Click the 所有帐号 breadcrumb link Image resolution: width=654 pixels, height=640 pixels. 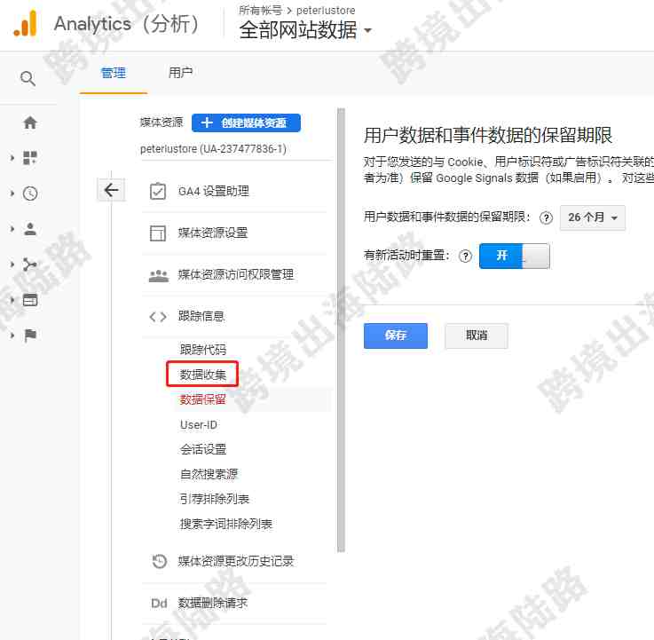(x=260, y=10)
